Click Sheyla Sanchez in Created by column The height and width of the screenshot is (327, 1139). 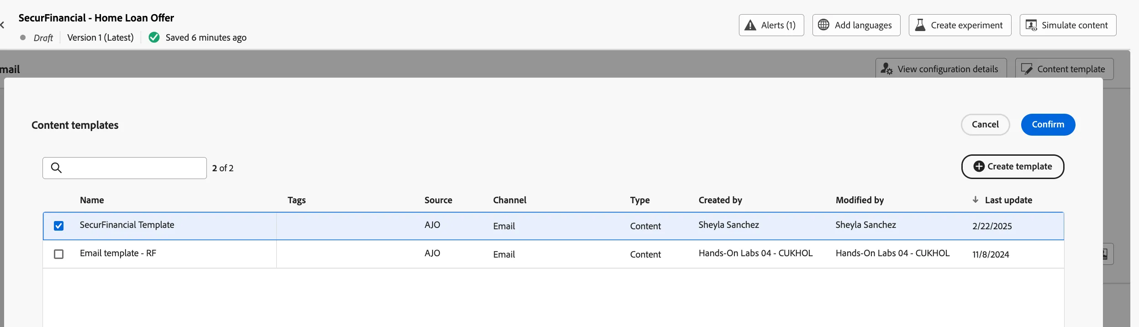[x=729, y=225]
